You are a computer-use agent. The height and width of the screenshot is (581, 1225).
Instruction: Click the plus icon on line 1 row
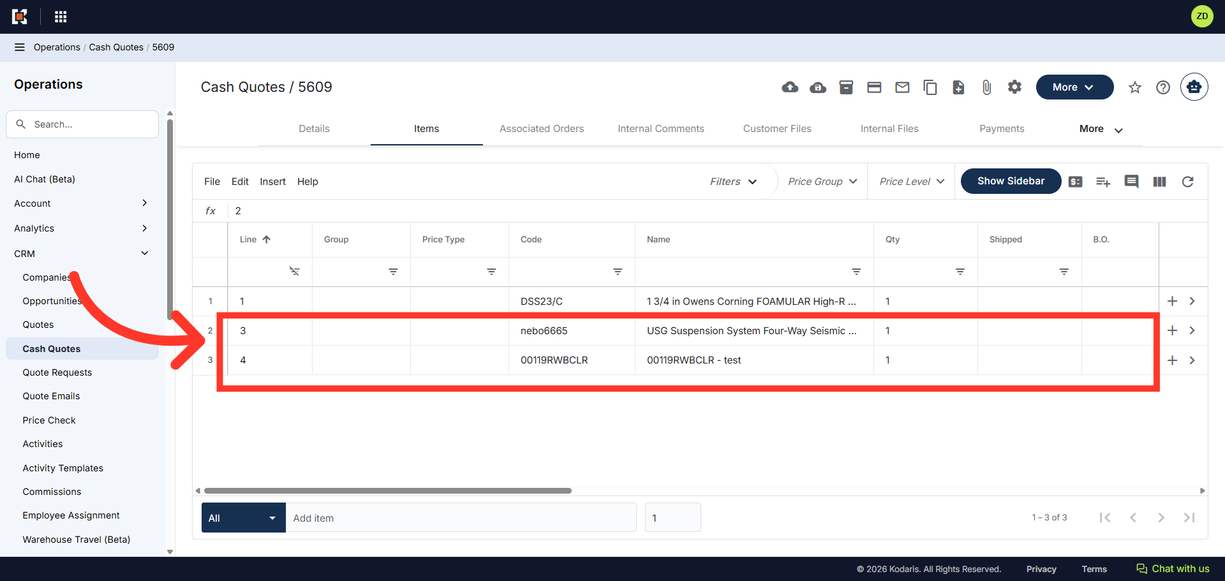(1172, 301)
